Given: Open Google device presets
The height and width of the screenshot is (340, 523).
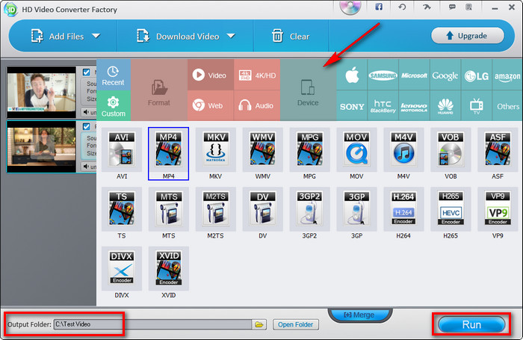Looking at the screenshot, I should pyautogui.click(x=445, y=75).
